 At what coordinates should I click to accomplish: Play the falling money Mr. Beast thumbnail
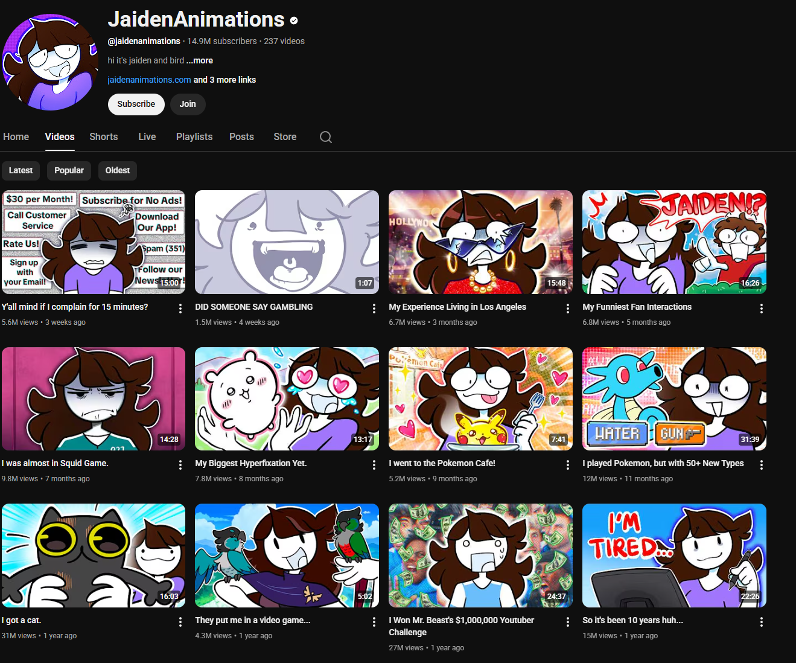pyautogui.click(x=481, y=556)
